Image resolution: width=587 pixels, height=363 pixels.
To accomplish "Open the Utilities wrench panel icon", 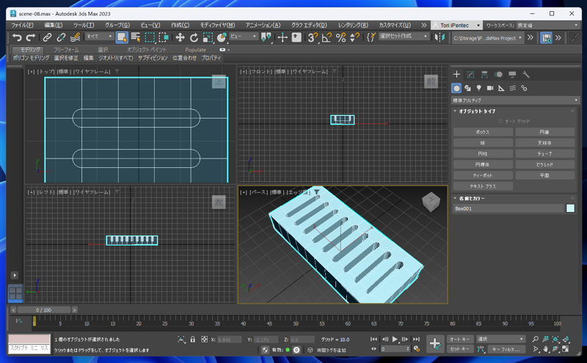I will (x=526, y=75).
